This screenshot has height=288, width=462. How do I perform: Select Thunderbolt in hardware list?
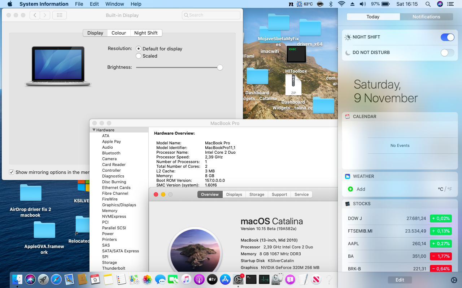click(114, 268)
